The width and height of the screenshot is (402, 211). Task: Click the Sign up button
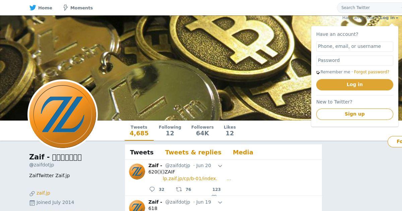pyautogui.click(x=355, y=114)
